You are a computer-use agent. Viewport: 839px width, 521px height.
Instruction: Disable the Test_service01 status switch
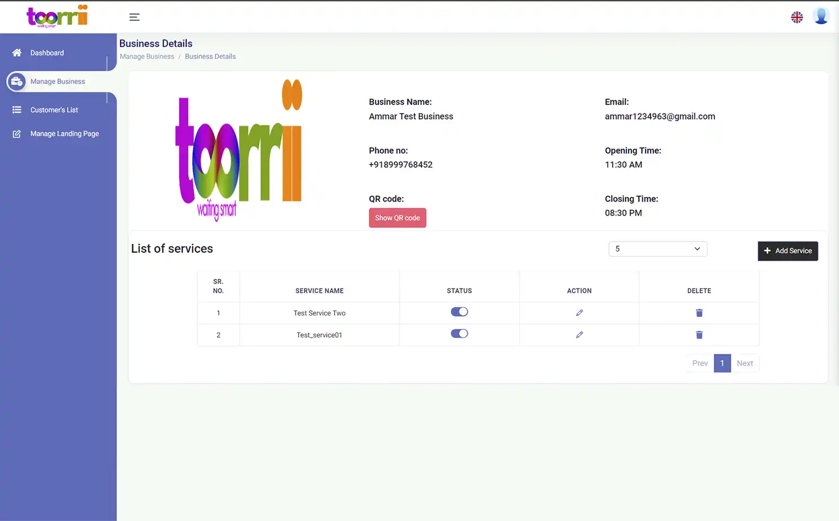459,333
